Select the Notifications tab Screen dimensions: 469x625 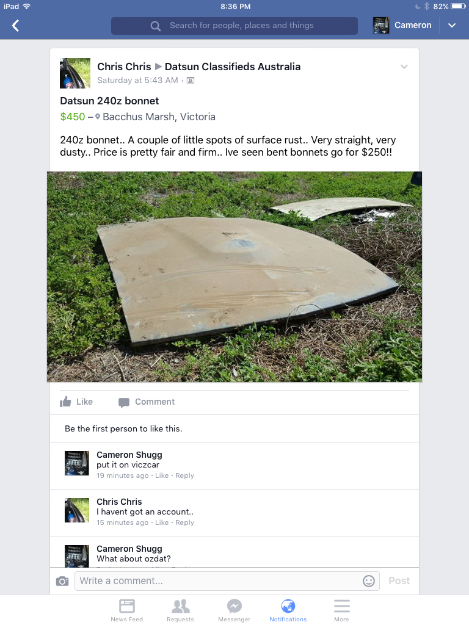coord(288,610)
